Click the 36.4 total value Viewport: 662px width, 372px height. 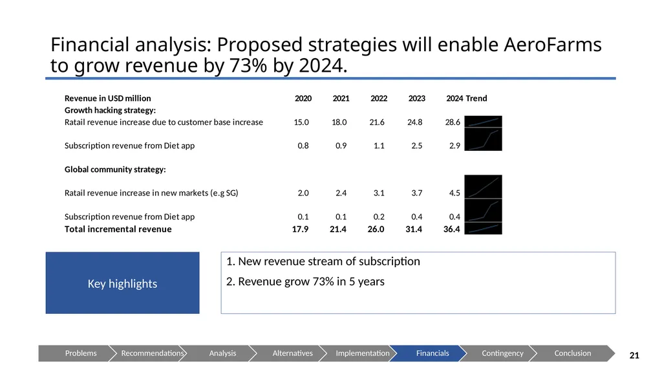(x=452, y=229)
